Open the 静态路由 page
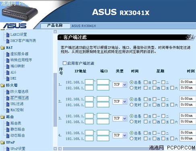Viewport: 196px width, 151px height. (x=18, y=129)
